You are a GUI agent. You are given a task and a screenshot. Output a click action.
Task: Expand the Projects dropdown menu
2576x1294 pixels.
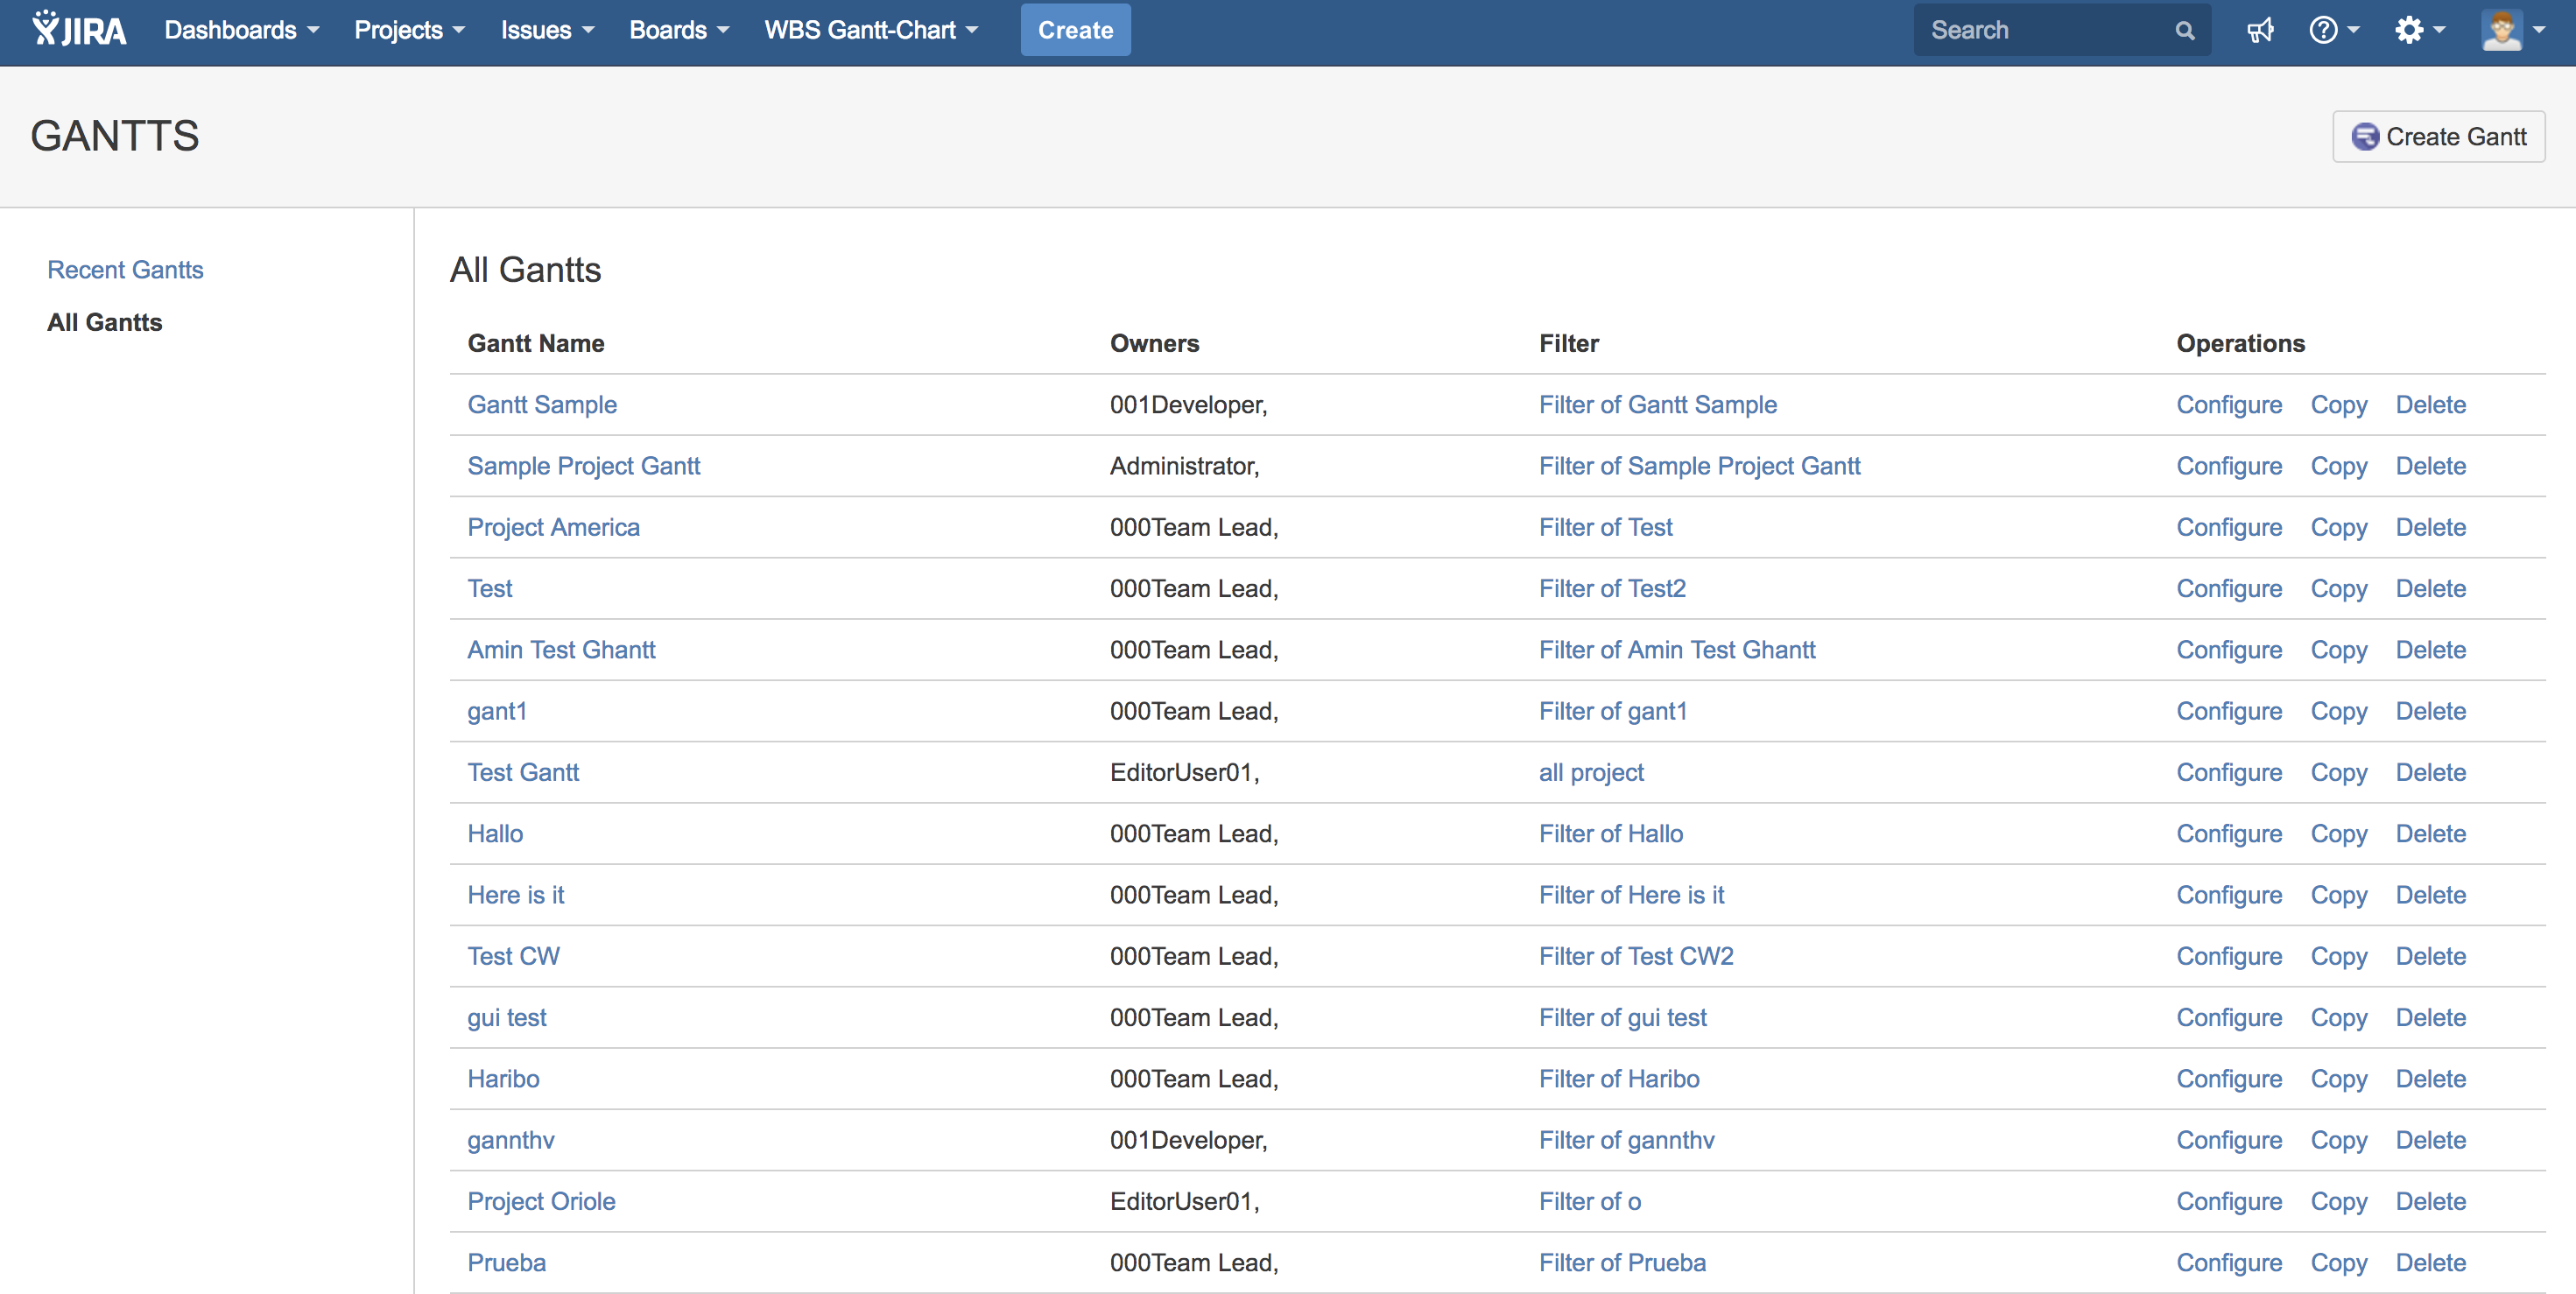[x=409, y=30]
